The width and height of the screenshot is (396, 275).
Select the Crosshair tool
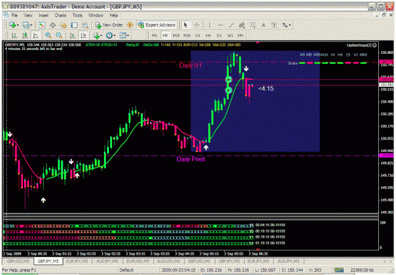click(x=196, y=25)
